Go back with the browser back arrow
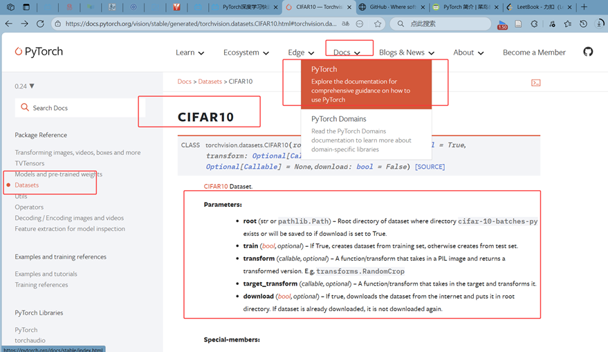This screenshot has height=352, width=608. pyautogui.click(x=8, y=24)
